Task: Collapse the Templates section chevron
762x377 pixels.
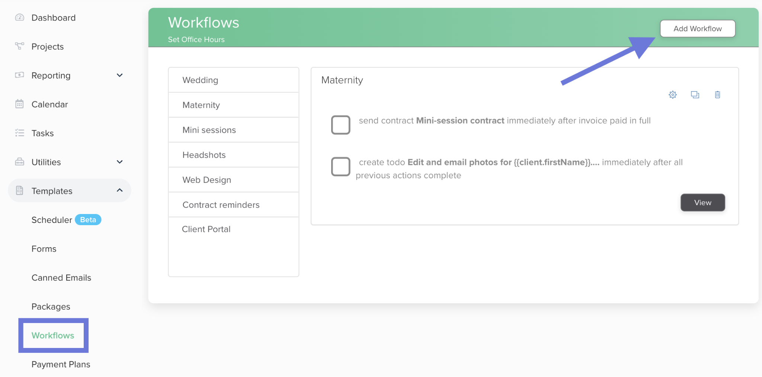Action: 119,190
